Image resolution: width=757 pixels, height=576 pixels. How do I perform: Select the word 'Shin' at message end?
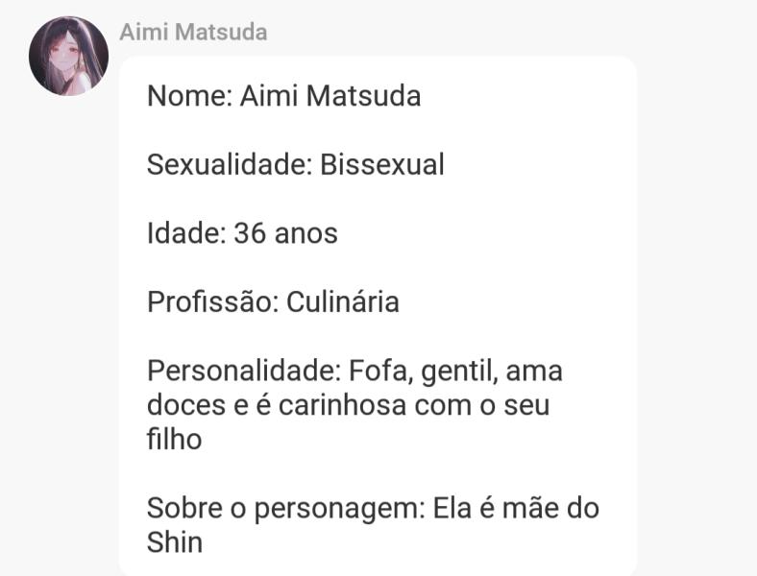point(175,542)
